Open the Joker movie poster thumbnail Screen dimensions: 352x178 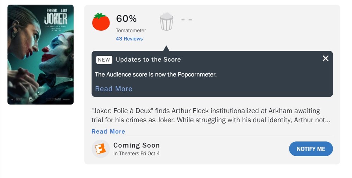coord(40,55)
